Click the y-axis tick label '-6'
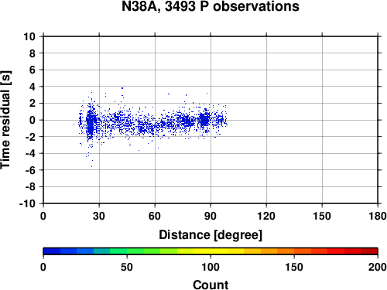This screenshot has height=290, width=387. 30,170
